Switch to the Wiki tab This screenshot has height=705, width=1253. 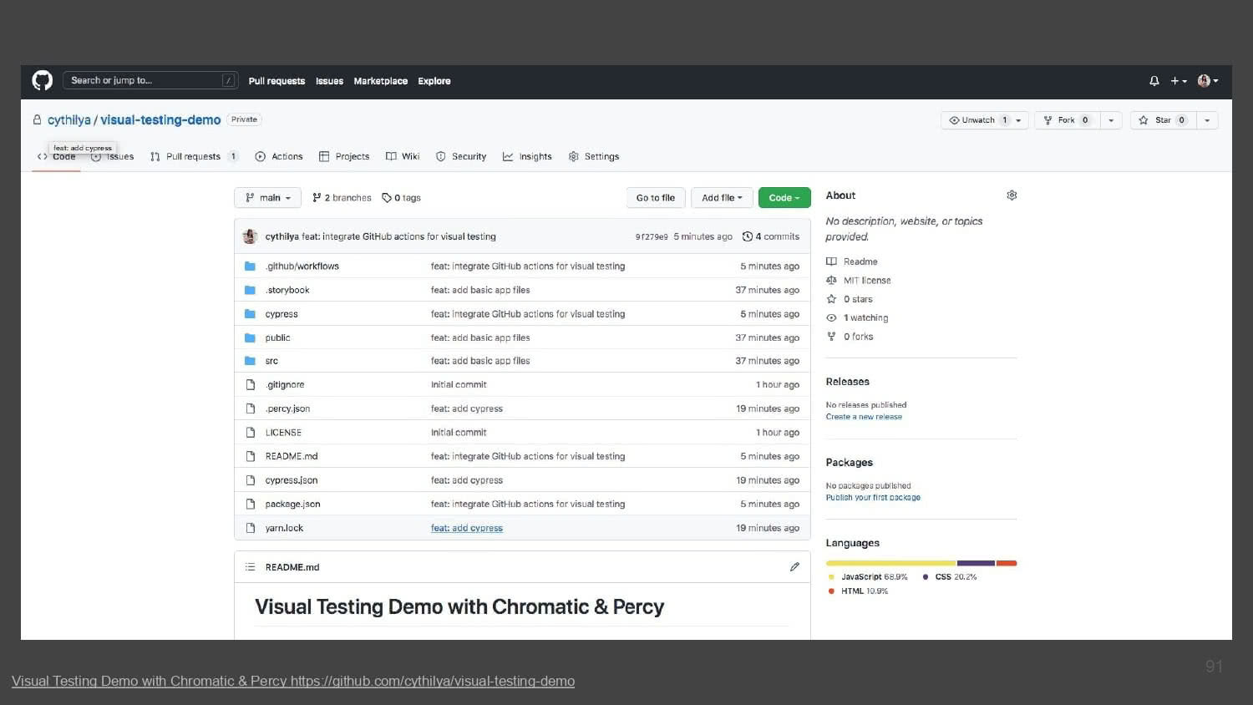tap(403, 156)
